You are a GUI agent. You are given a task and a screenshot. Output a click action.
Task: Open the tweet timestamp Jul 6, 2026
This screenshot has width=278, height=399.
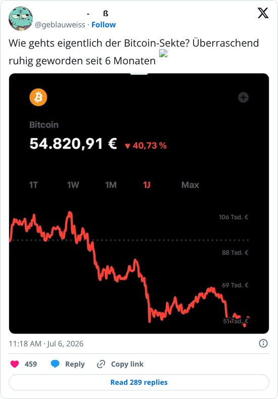pos(46,343)
